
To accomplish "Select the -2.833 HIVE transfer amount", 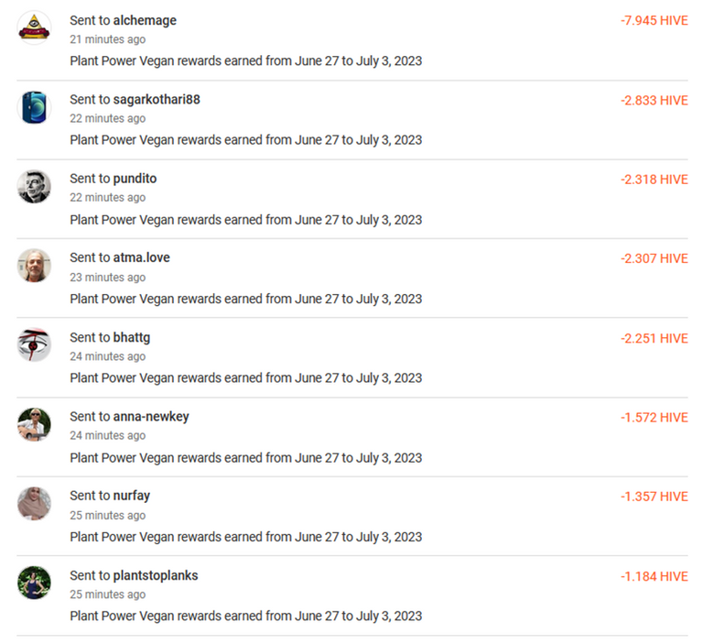I will (654, 101).
